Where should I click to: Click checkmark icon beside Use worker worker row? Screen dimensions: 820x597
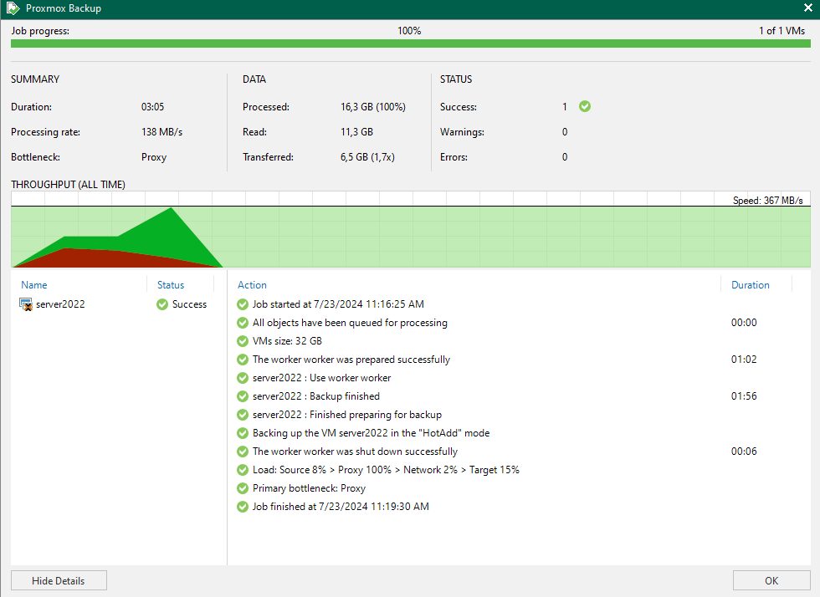pos(242,377)
